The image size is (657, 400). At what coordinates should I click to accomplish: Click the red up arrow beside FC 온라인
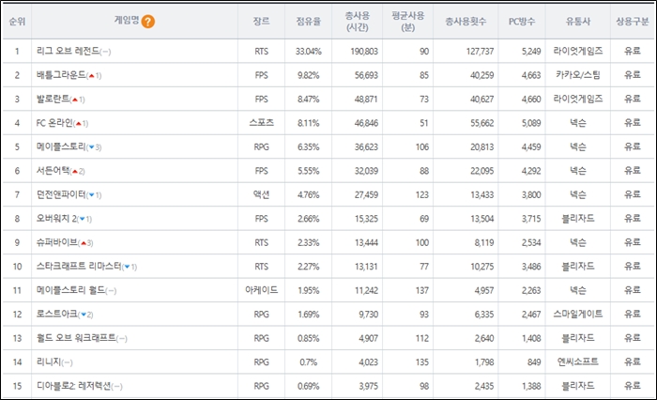click(x=80, y=123)
